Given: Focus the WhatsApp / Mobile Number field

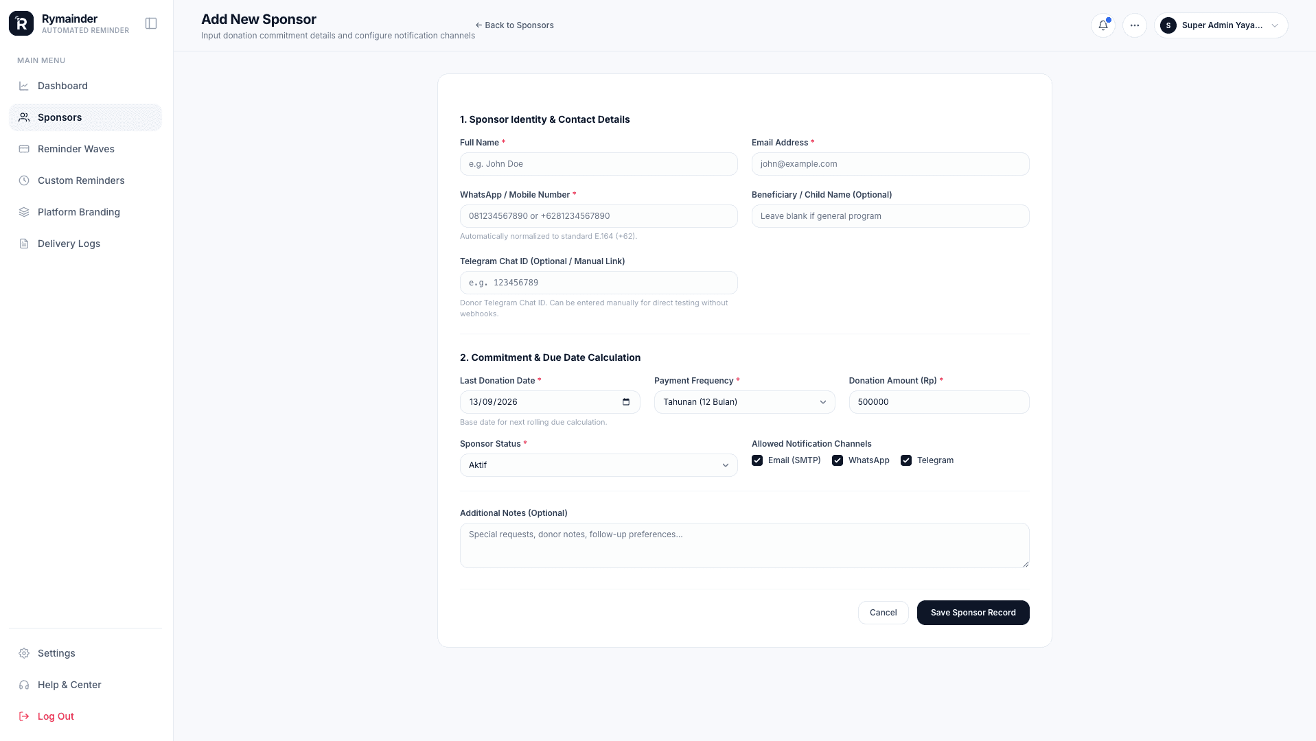Looking at the screenshot, I should pos(599,216).
